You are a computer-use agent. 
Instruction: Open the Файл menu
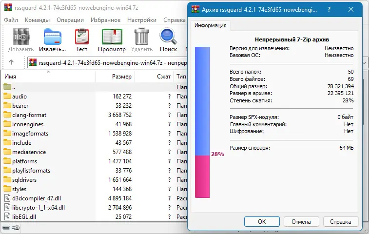(11, 20)
